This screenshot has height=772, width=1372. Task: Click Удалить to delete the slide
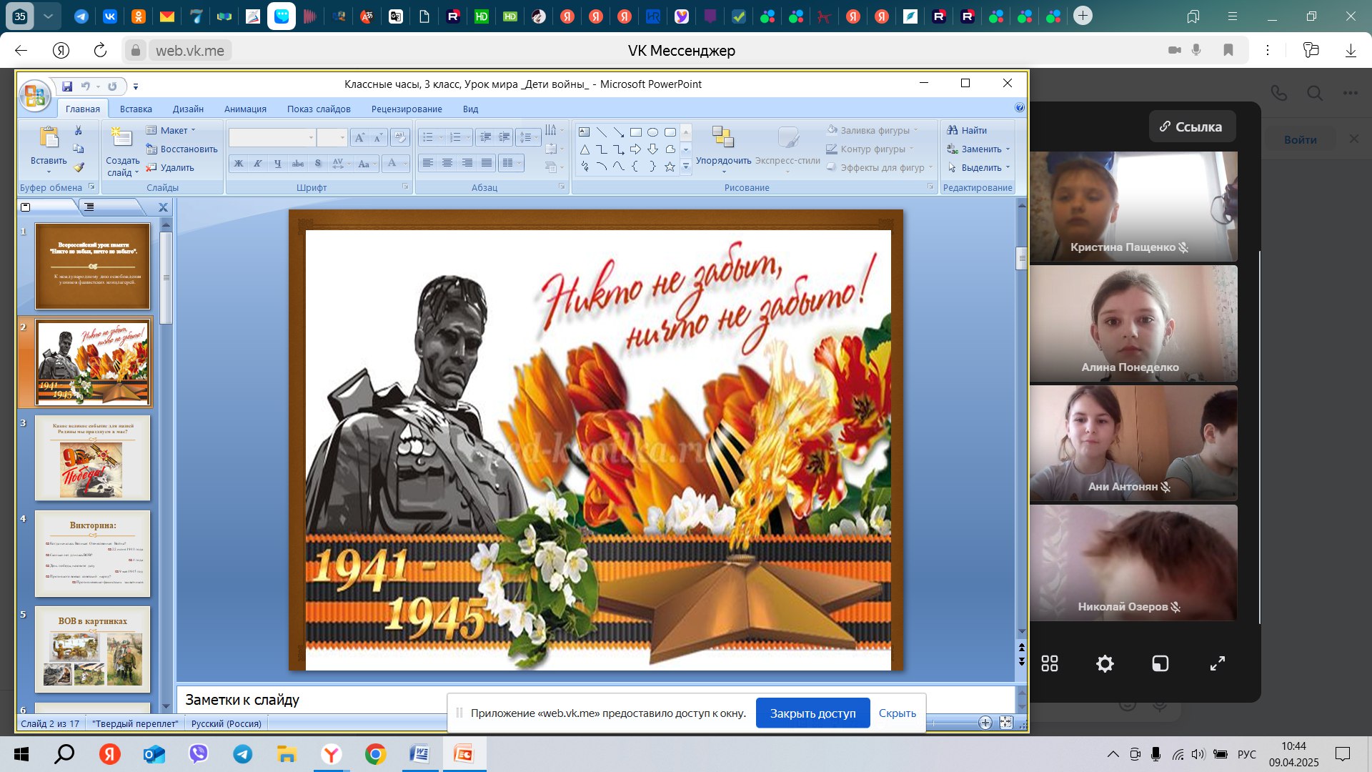point(170,167)
